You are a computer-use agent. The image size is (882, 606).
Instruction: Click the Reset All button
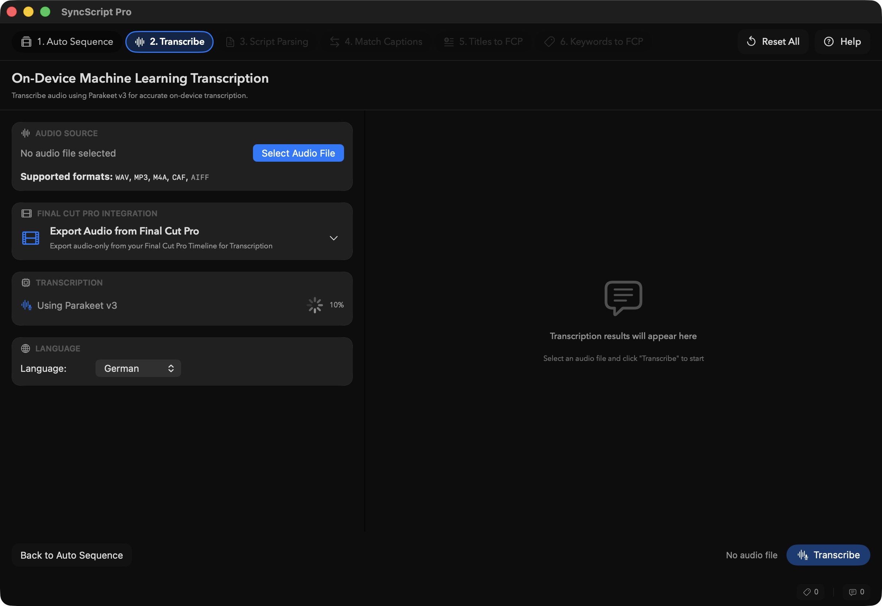773,42
